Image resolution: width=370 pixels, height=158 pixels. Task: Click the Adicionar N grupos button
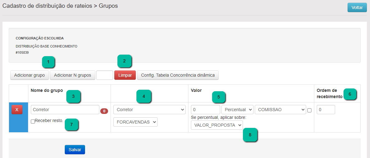point(73,75)
